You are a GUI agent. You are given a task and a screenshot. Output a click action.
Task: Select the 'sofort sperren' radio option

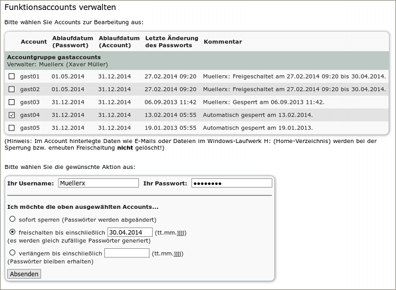click(x=13, y=219)
